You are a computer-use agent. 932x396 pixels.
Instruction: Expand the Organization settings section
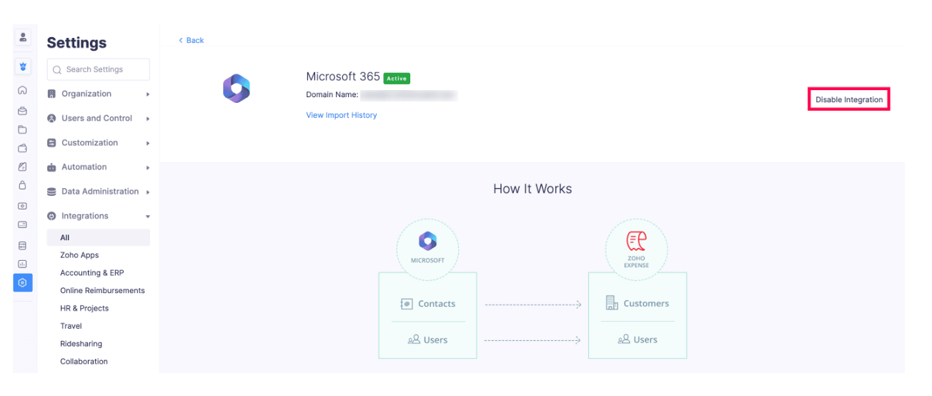98,94
